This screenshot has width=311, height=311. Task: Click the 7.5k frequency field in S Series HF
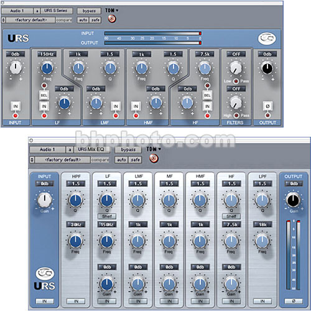pyautogui.click(x=205, y=54)
